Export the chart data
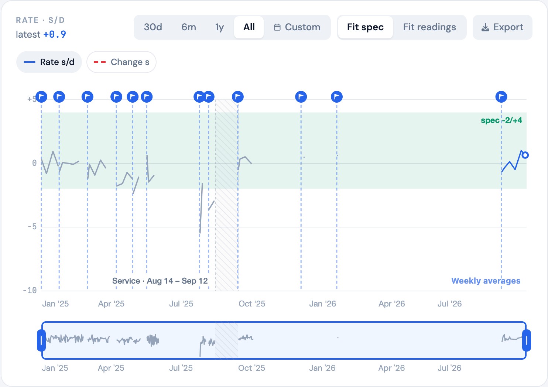 pos(503,27)
